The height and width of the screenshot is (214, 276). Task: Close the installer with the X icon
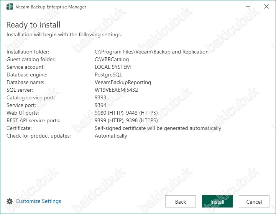point(266,6)
